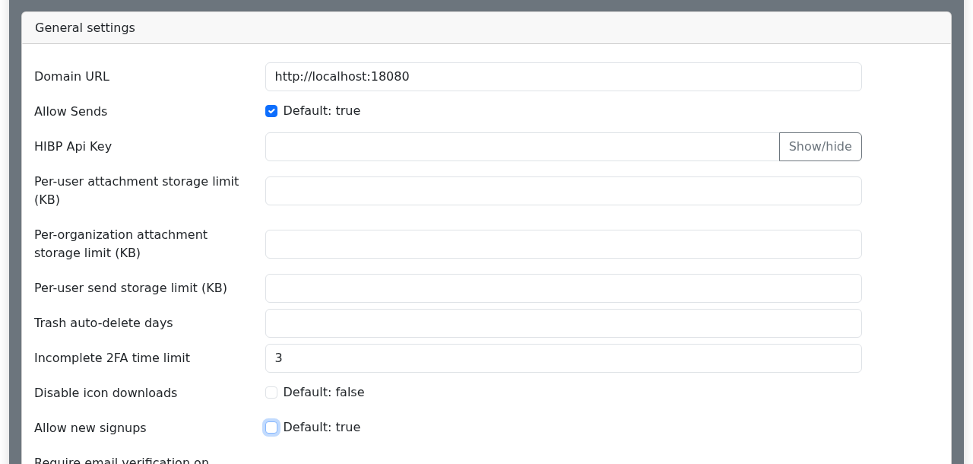The image size is (973, 464).
Task: Click 'Default: true' text beside new signups
Action: tap(322, 427)
